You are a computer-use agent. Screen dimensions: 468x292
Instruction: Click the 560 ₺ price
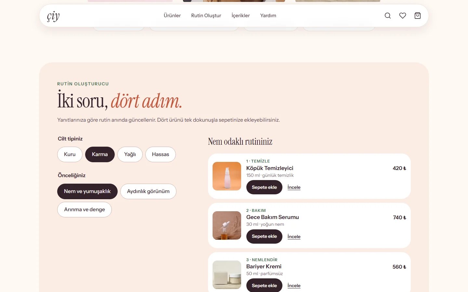click(x=399, y=267)
